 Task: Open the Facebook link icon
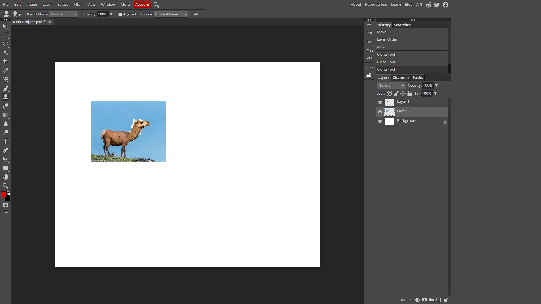pos(445,5)
